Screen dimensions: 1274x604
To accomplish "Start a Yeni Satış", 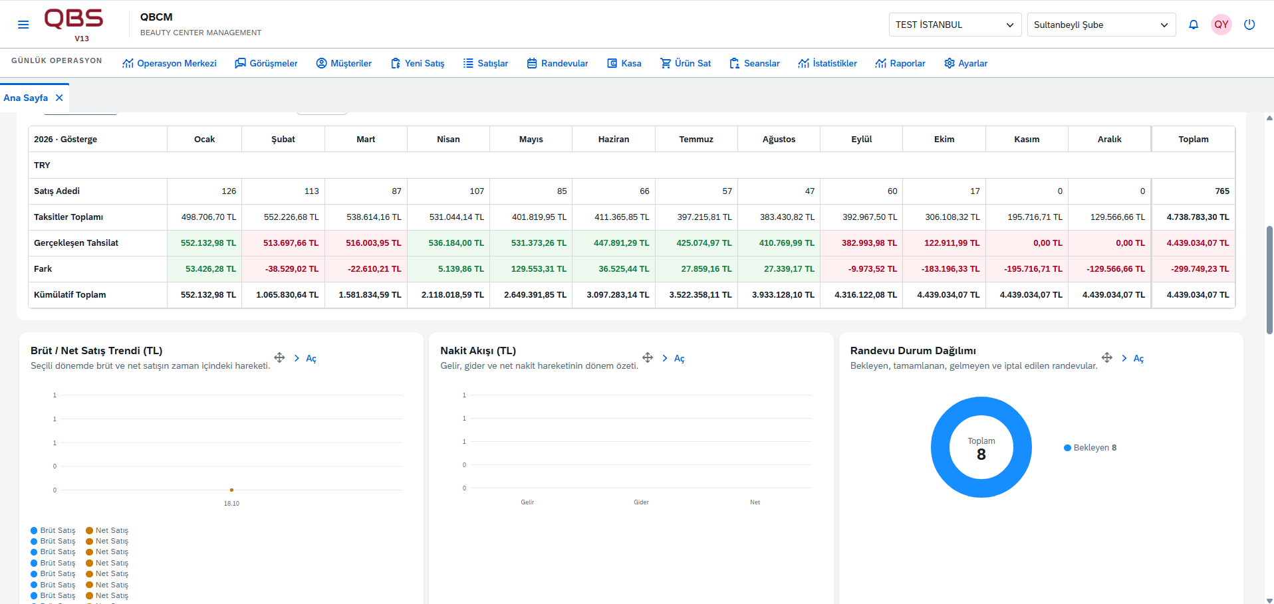I will point(418,63).
